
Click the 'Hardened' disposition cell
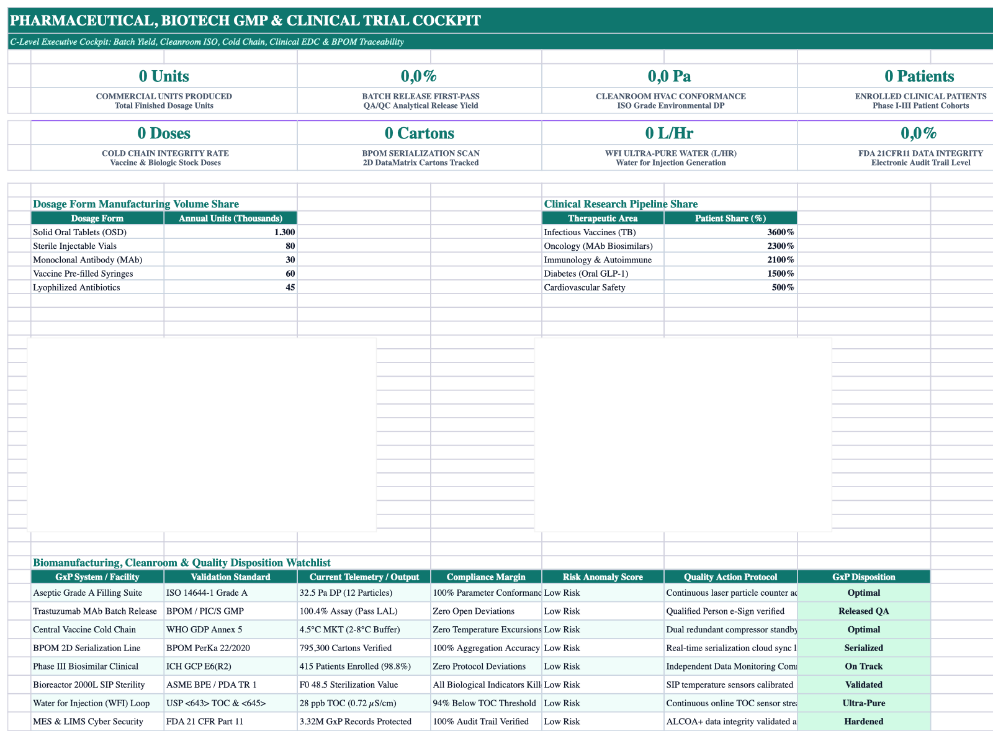[x=864, y=722]
